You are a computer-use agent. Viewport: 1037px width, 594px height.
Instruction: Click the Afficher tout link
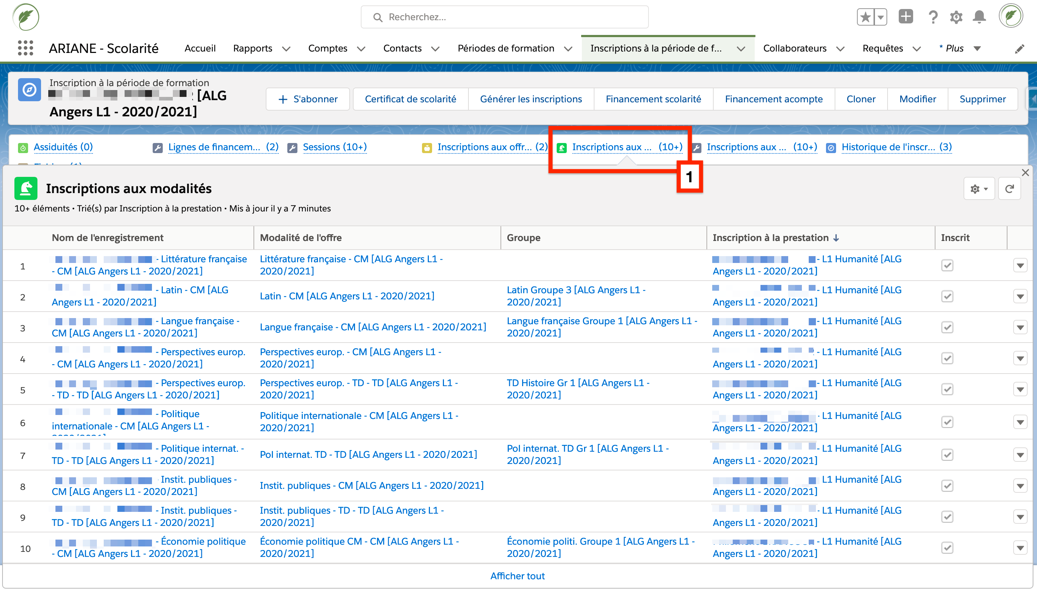(x=517, y=576)
